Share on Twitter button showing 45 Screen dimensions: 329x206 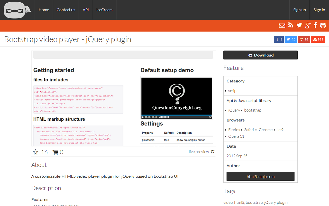(291, 39)
